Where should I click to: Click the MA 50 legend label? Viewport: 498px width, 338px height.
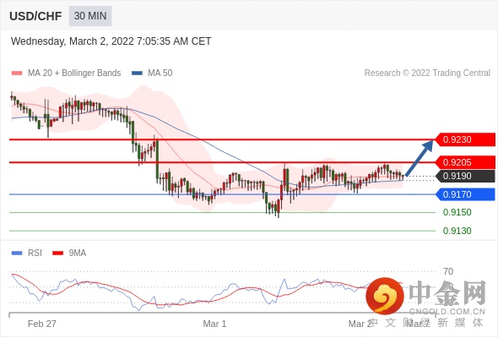pos(160,74)
